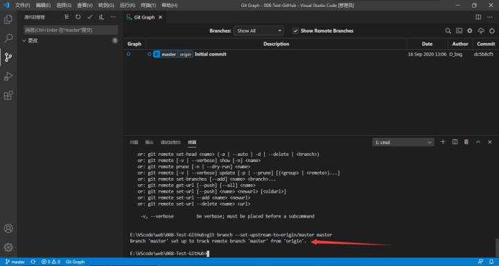The width and height of the screenshot is (499, 266).
Task: Open the 帮助(H) menu
Action: (169, 6)
